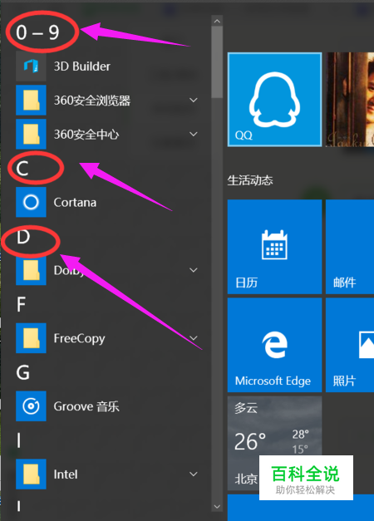Click the app list scrollbar thumb

(x=217, y=62)
